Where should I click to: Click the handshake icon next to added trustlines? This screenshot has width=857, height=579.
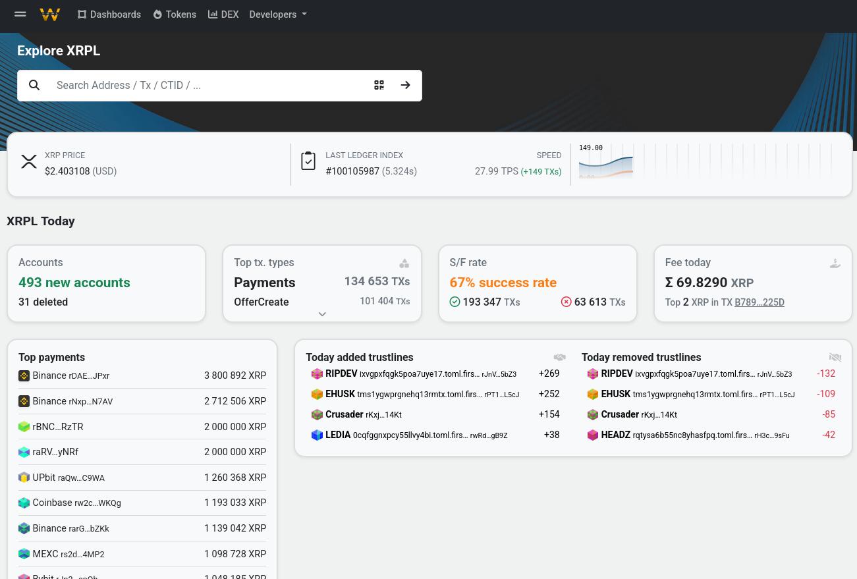(559, 357)
